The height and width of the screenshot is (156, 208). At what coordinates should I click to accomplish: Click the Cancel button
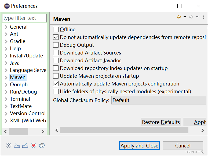tap(183, 146)
